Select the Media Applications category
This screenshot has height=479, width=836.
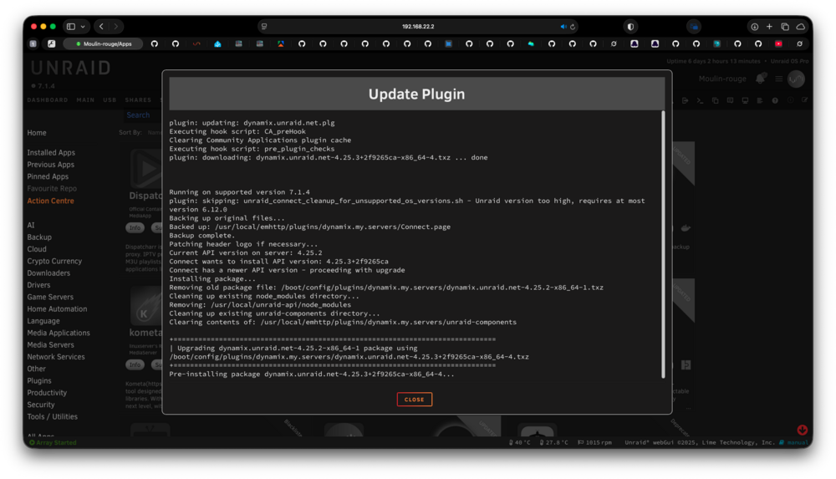click(x=59, y=333)
